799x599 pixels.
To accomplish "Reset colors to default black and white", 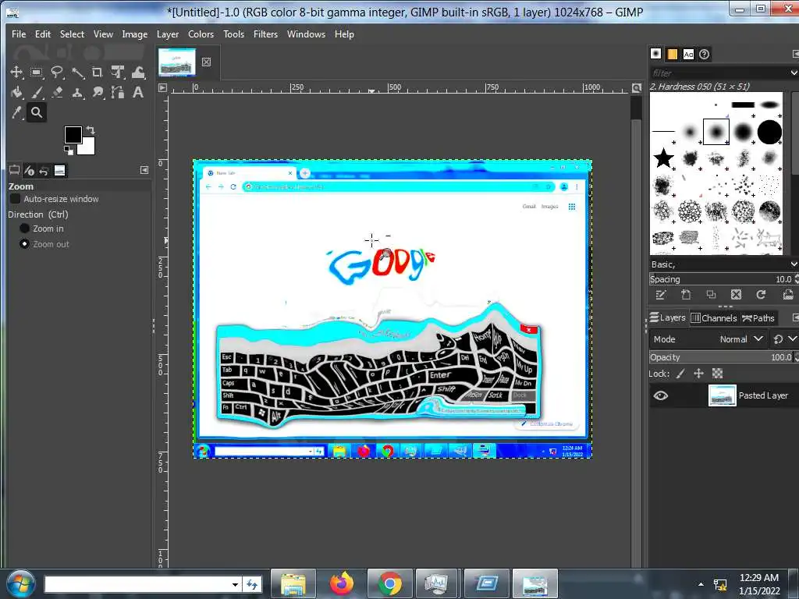I will [x=68, y=150].
